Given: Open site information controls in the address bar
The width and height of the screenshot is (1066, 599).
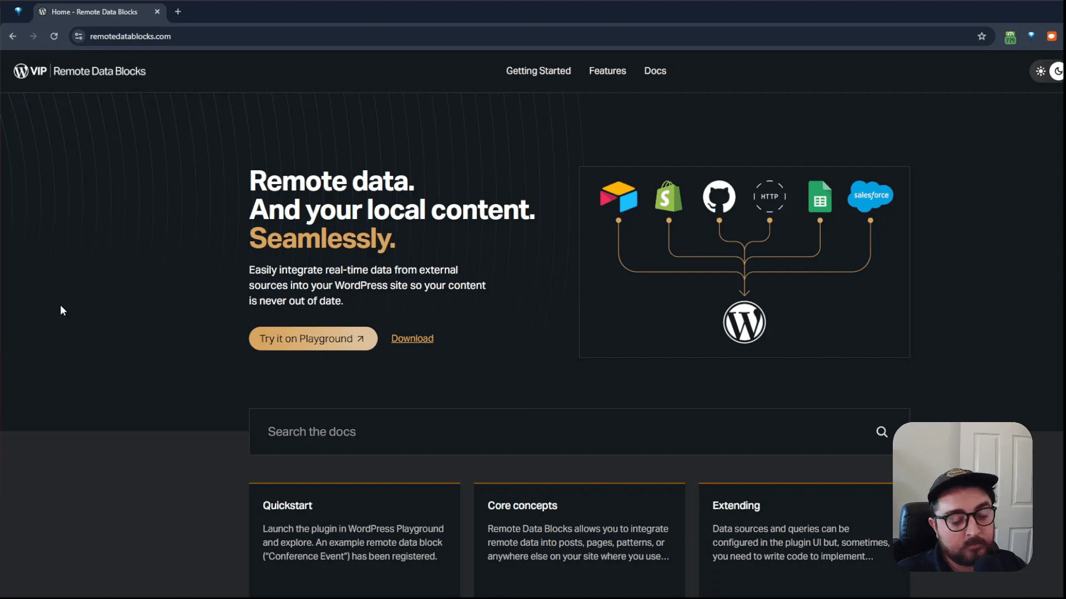Looking at the screenshot, I should click(x=78, y=36).
